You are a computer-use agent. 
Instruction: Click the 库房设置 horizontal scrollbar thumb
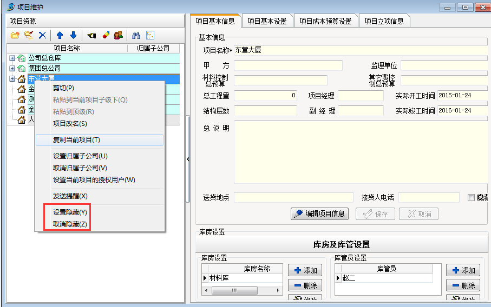234,290
